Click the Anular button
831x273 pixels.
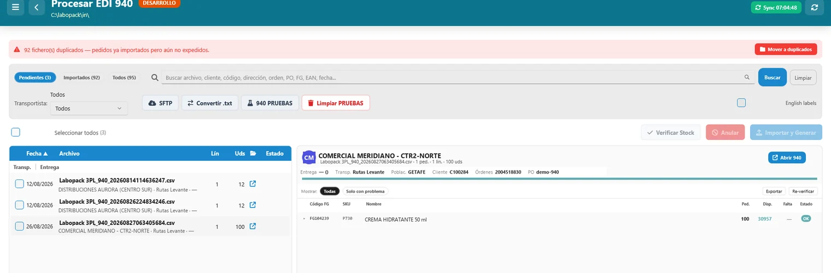click(725, 132)
